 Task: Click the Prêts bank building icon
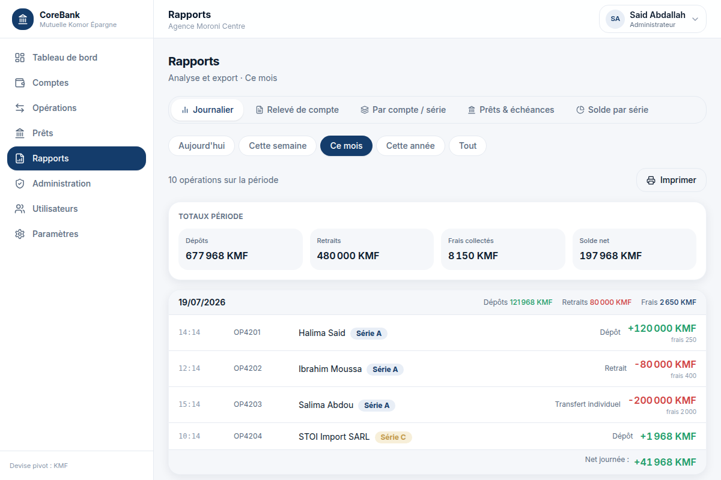pos(20,133)
